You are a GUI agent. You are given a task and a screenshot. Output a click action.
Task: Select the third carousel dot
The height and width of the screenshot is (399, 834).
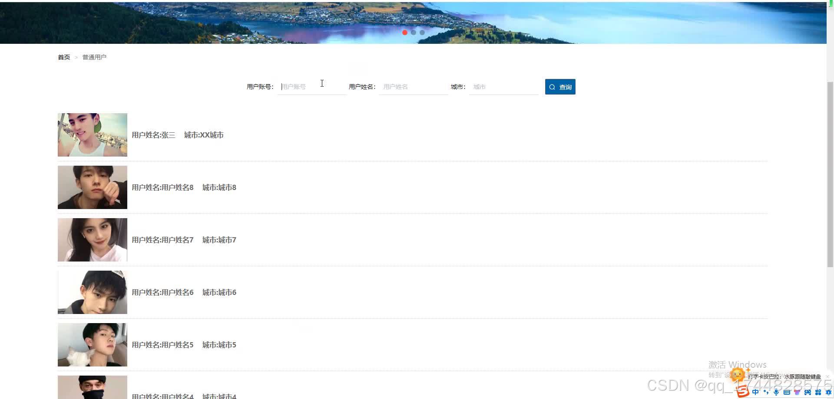pos(422,33)
